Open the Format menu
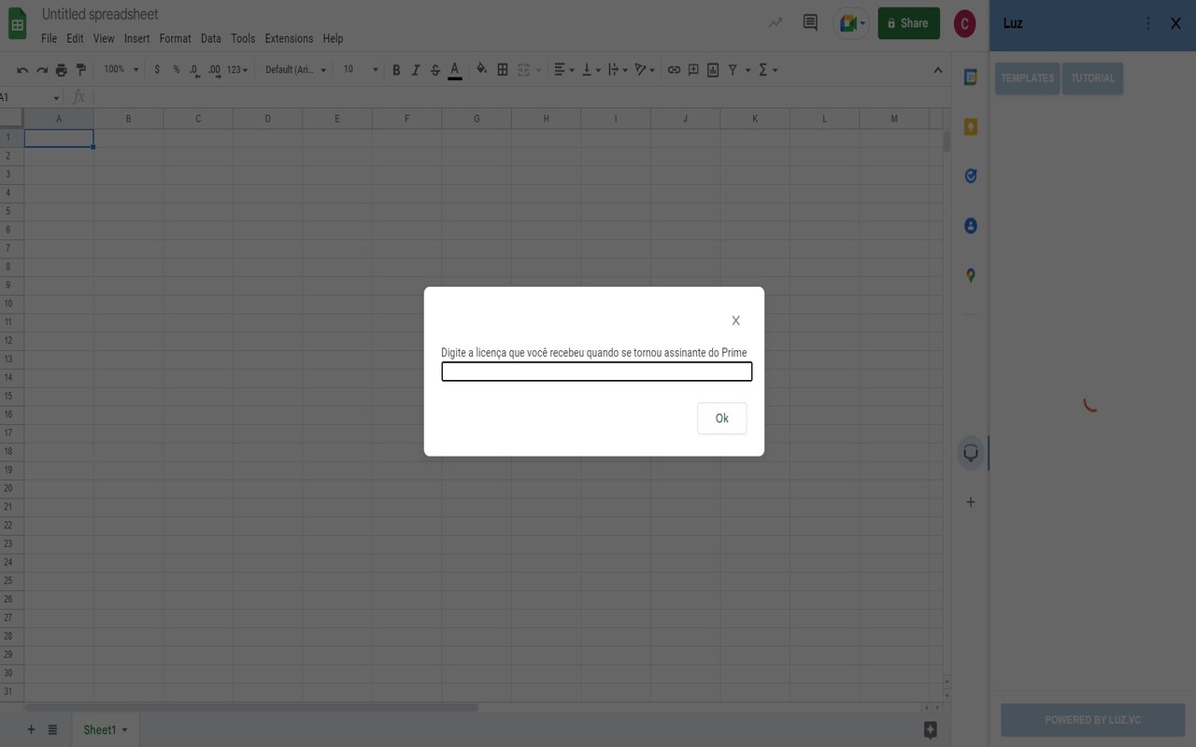 (x=175, y=38)
